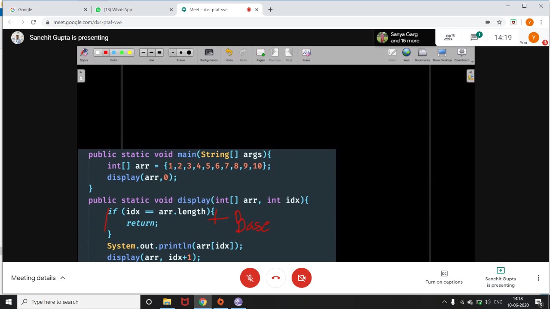550x309 pixels.
Task: Expand the Meeting details panel
Action: pyautogui.click(x=38, y=278)
